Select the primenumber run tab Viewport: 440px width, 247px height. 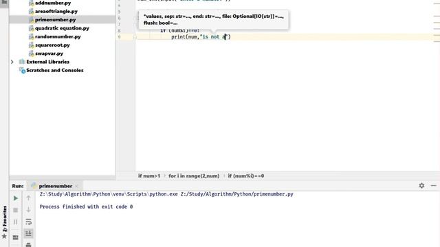55,186
